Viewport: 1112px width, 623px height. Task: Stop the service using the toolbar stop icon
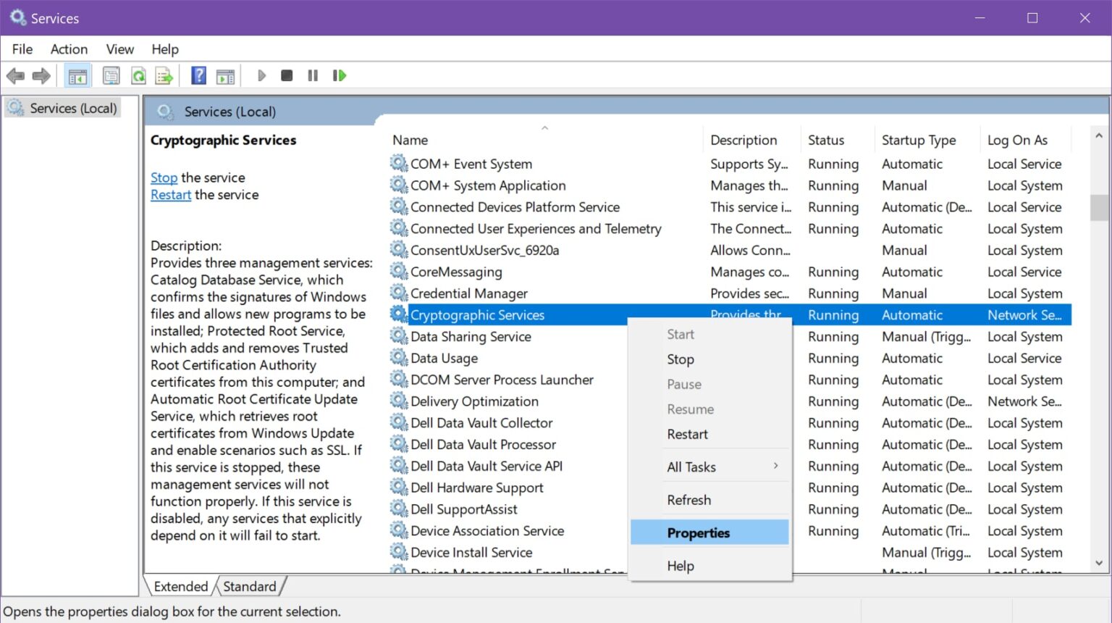(x=286, y=75)
